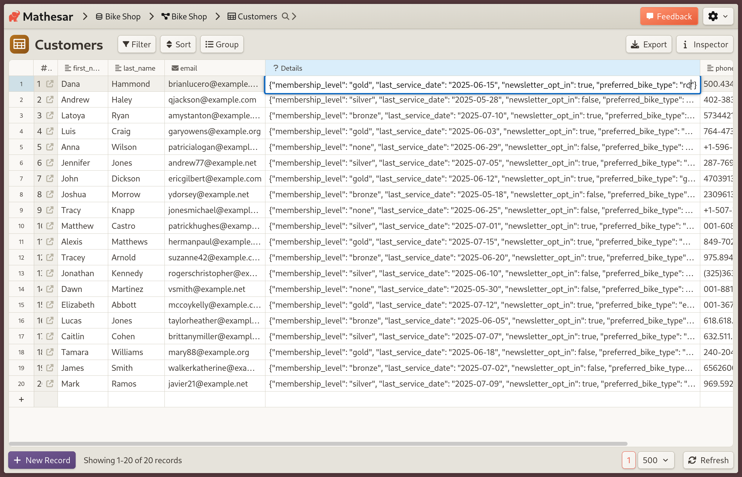Open record 1 via its external link icon
This screenshot has width=742, height=477.
tap(50, 84)
